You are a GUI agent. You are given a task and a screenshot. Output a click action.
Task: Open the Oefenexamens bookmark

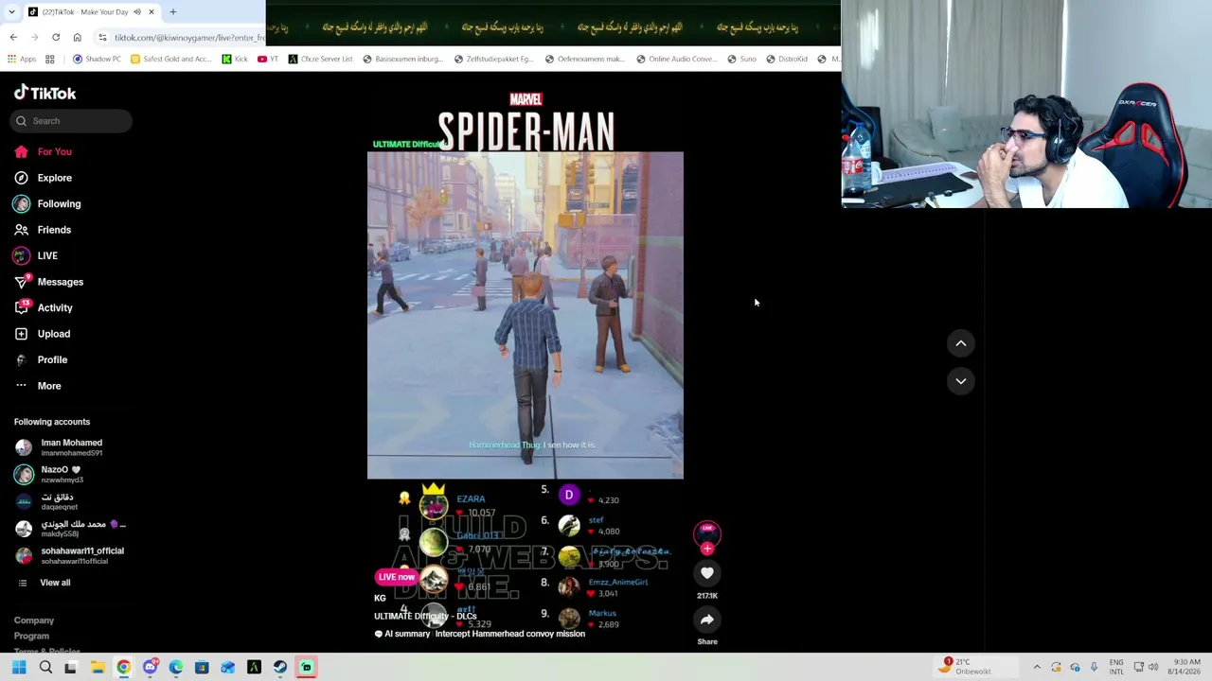pos(584,59)
